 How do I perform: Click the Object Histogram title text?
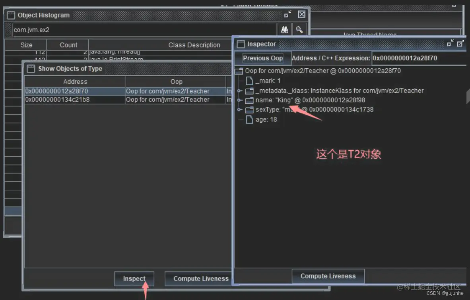tap(43, 15)
